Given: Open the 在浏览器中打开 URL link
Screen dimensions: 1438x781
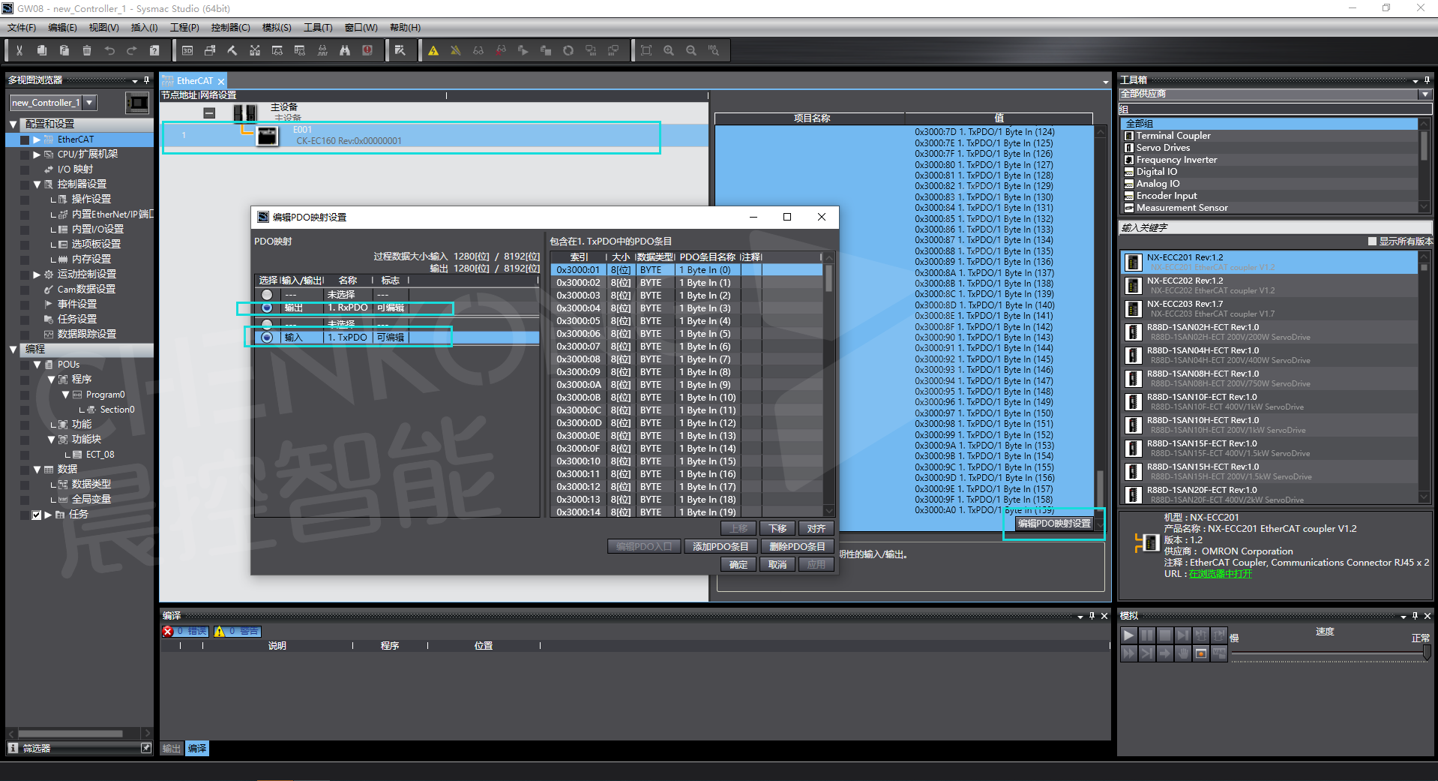Looking at the screenshot, I should [x=1220, y=574].
